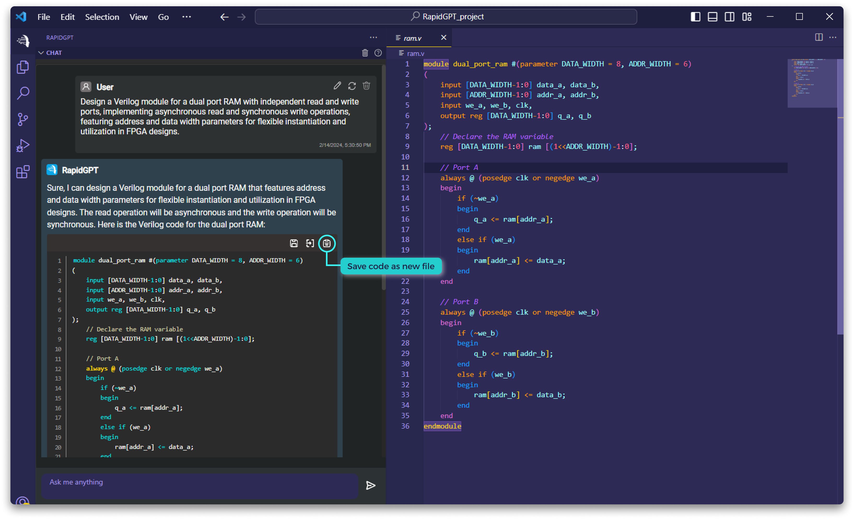
Task: Click the refresh/regenerate message icon
Action: 352,85
